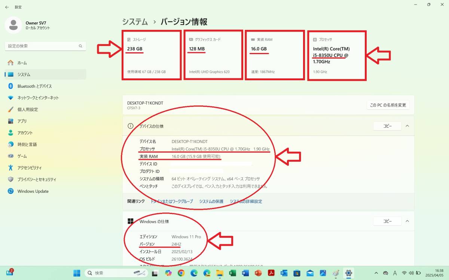Click the 26100.3624 OS build value
The width and height of the screenshot is (449, 280).
182,259
